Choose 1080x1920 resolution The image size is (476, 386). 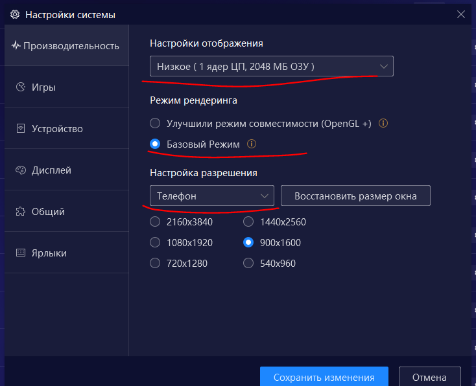tap(155, 243)
